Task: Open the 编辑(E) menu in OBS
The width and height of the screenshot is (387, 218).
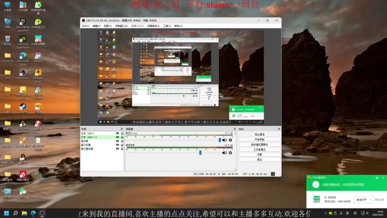Action: point(96,26)
